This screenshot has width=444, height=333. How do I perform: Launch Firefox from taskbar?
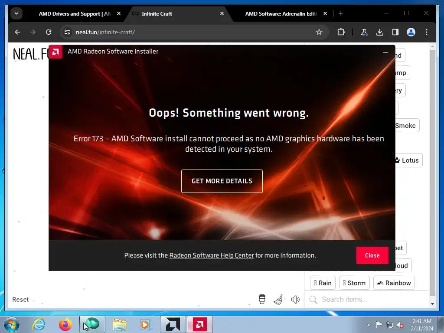point(65,324)
